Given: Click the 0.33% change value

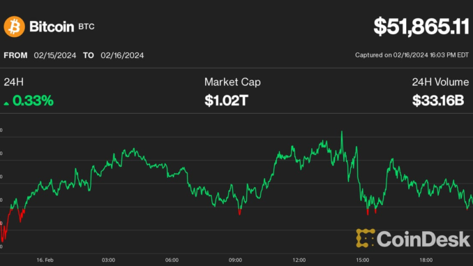Looking at the screenshot, I should coord(33,101).
